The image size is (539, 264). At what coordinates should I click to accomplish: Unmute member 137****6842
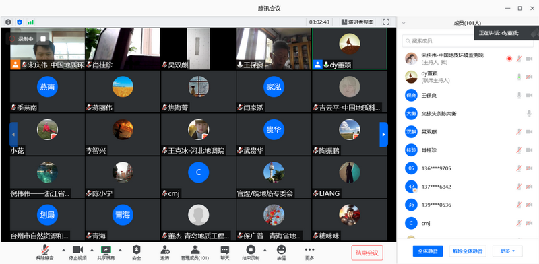(x=519, y=187)
